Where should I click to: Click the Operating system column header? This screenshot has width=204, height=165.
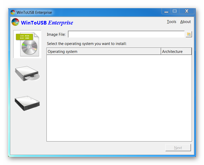point(104,51)
